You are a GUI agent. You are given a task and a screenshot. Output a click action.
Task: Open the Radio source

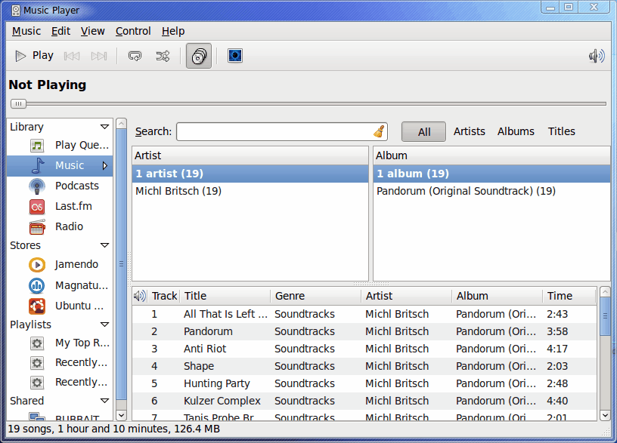pyautogui.click(x=69, y=226)
